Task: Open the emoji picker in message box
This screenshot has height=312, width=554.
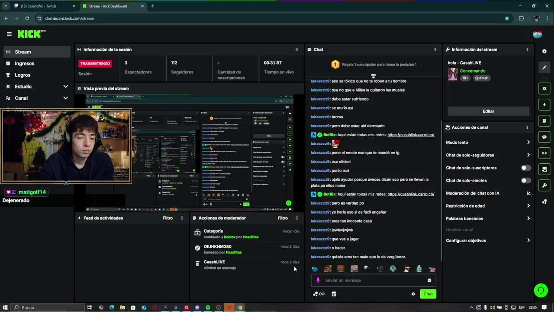Action: click(429, 280)
